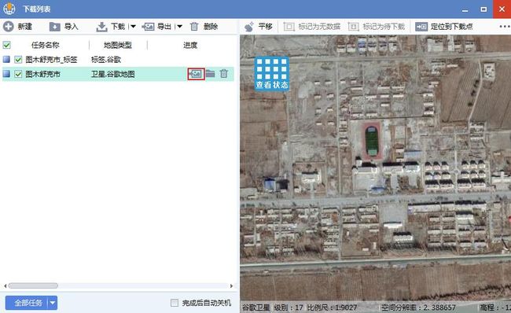Close the 下载列表 window
This screenshot has width=511, height=313.
coord(502,9)
